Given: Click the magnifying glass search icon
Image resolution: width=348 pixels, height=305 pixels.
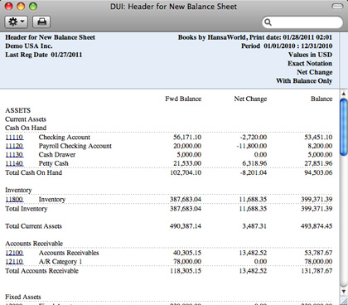Looking at the screenshot, I should (x=268, y=22).
